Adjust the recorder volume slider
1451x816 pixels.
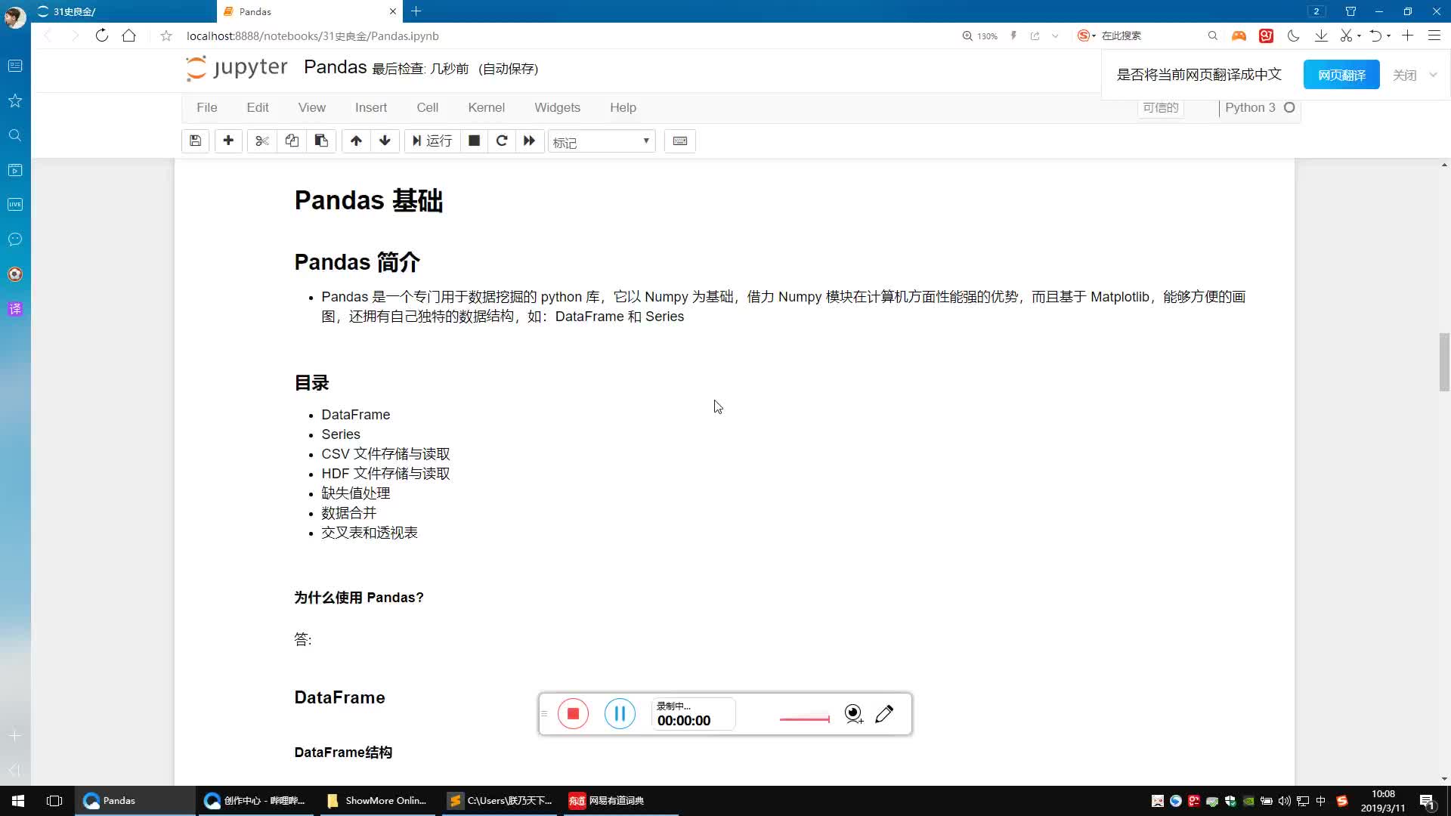pos(804,719)
